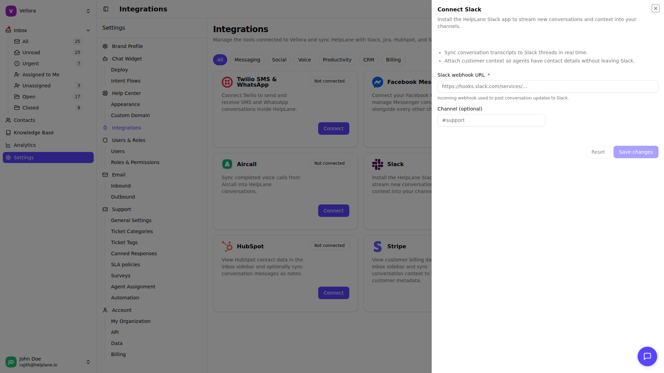Click the Account person icon

105,310
